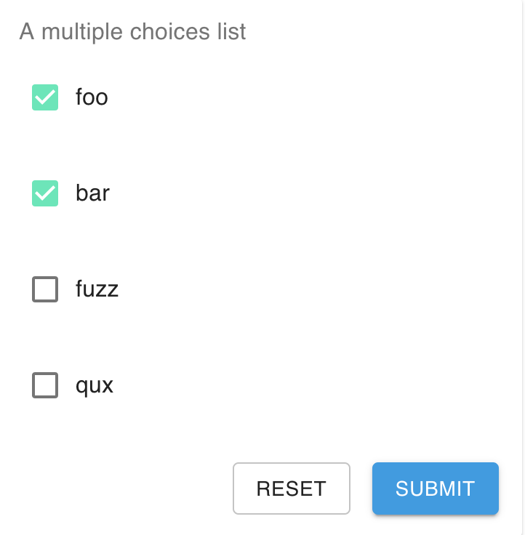Screen dimensions: 525x535
Task: Uncheck the bar checkbox
Action: [x=45, y=193]
